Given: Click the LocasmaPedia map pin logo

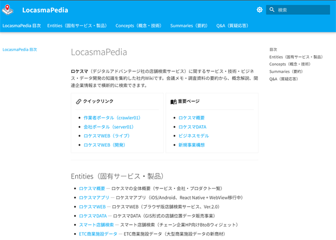Looking at the screenshot, I should (7, 10).
